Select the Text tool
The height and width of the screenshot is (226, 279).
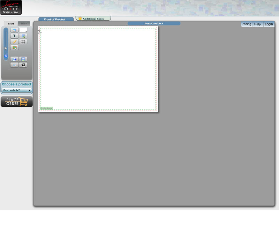tap(14, 36)
